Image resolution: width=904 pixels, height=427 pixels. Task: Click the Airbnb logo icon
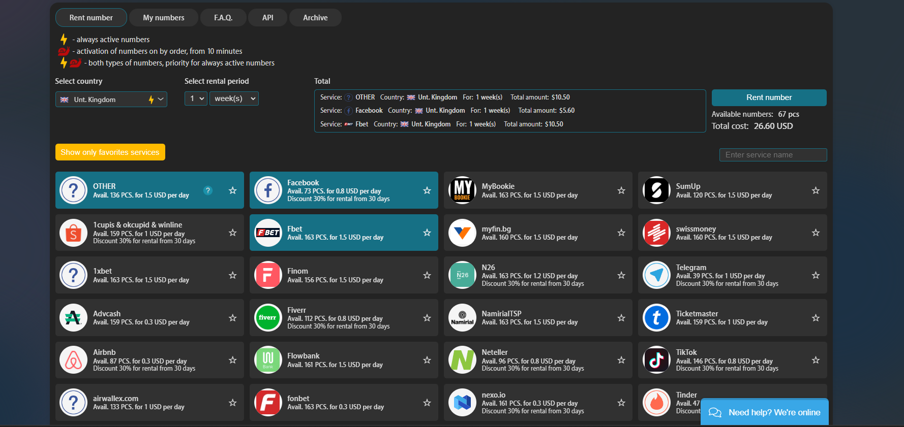click(x=74, y=360)
